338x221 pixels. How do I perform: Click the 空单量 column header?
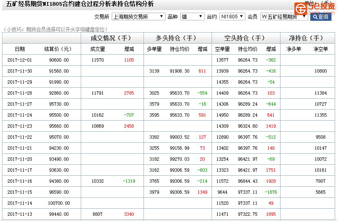click(223, 49)
